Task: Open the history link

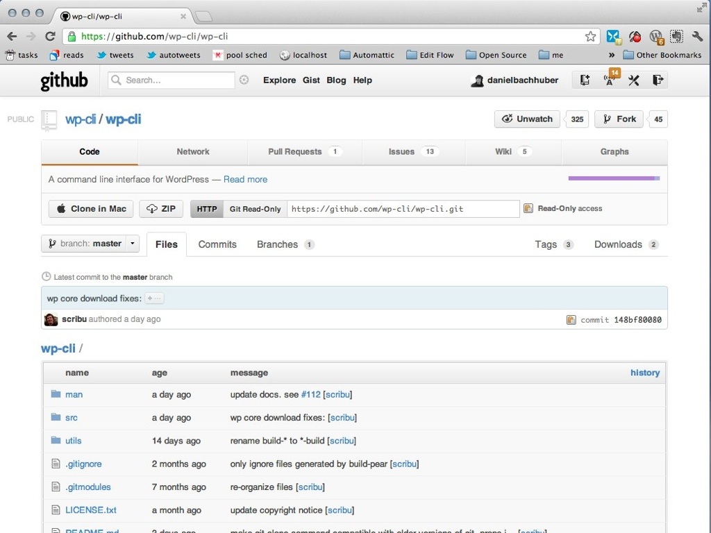Action: (x=645, y=373)
